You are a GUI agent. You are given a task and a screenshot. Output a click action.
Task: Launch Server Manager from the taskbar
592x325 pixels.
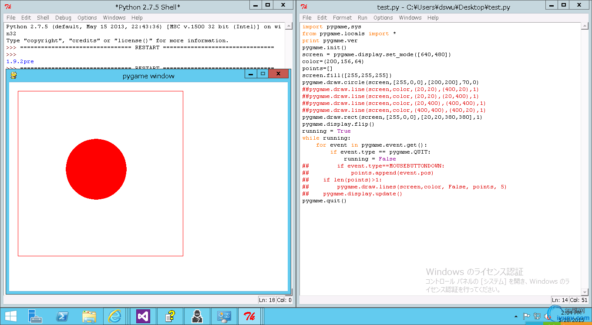(35, 316)
